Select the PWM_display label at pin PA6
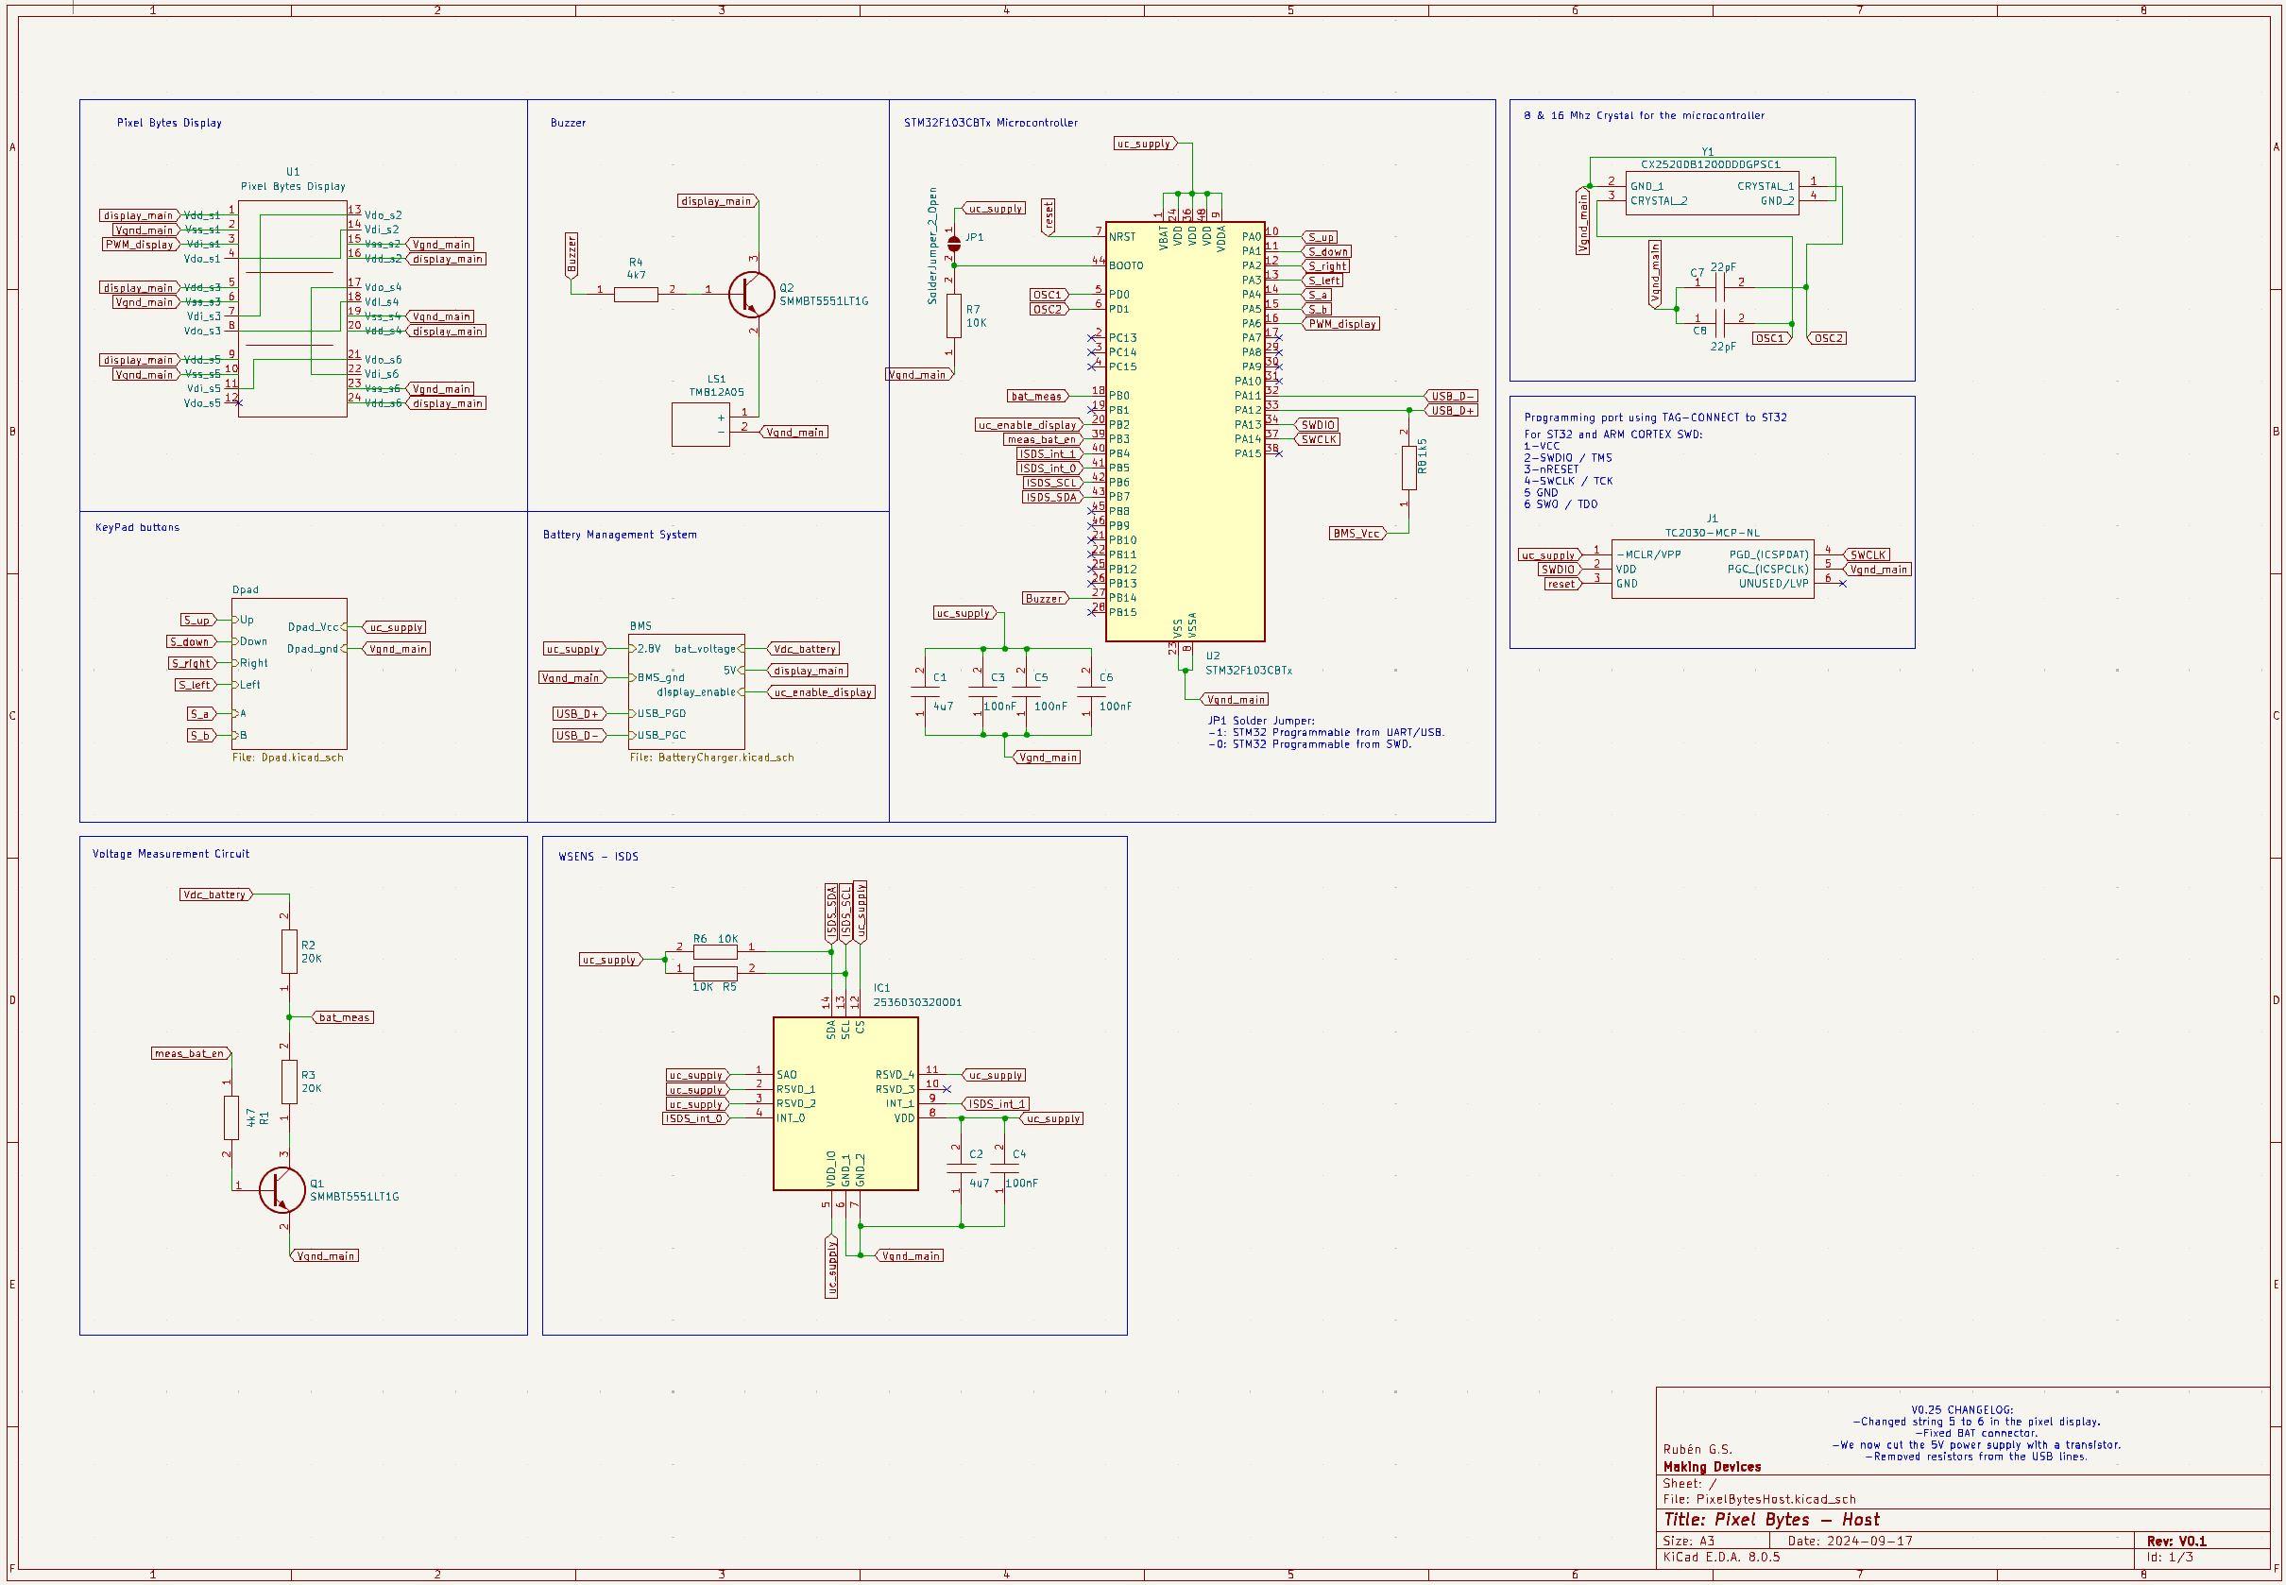2286x1585 pixels. [x=1340, y=324]
